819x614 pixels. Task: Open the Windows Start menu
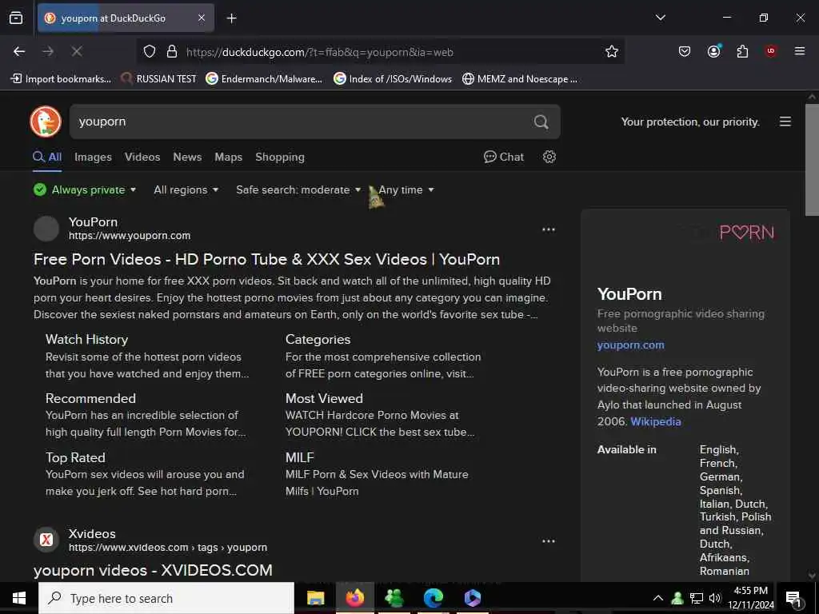click(x=19, y=598)
